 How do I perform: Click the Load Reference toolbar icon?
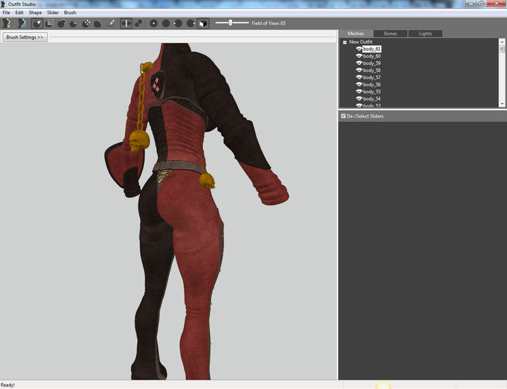click(x=22, y=23)
